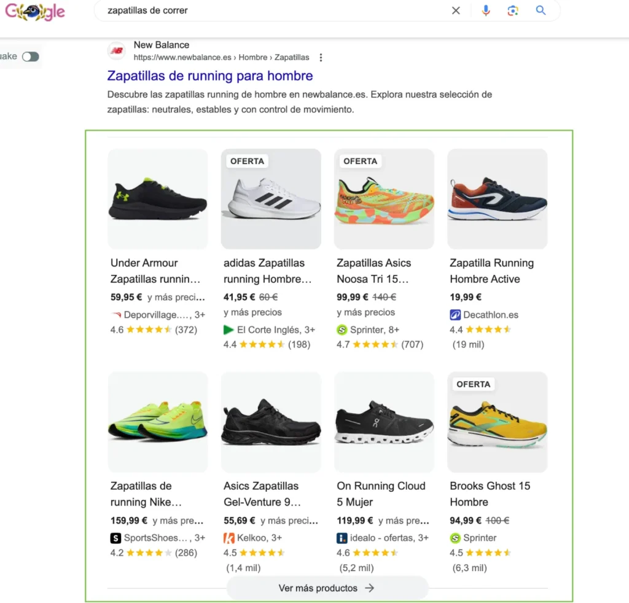Open the Asics Noosa Tri shoe image
629x603 pixels.
click(x=384, y=199)
